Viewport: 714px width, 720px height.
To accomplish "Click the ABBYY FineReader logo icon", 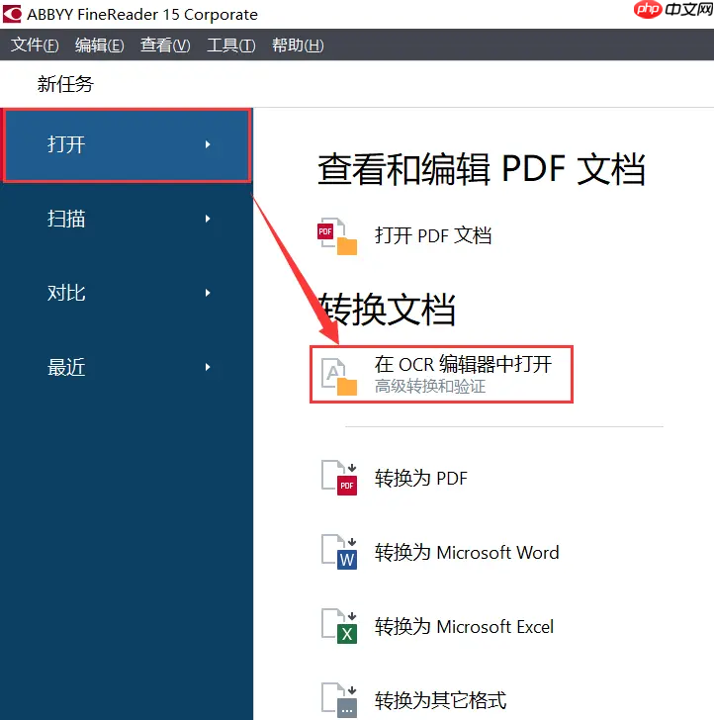I will (x=12, y=14).
